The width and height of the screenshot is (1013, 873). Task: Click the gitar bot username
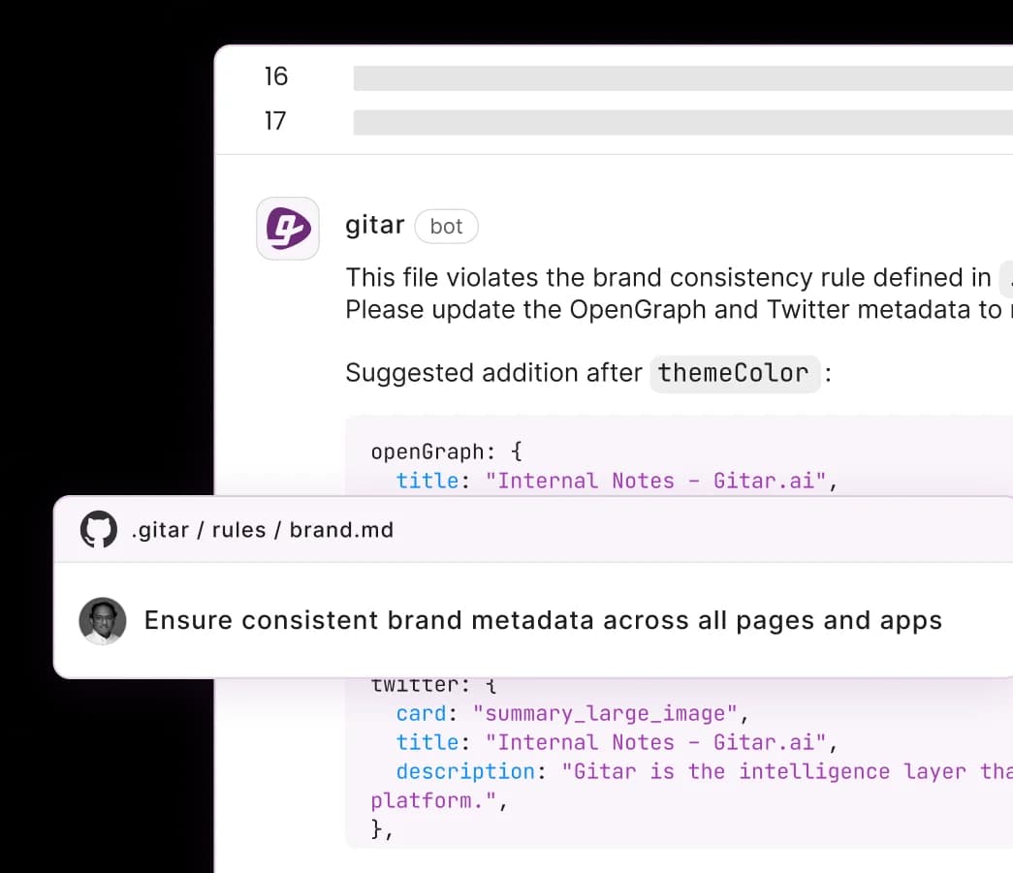pos(374,225)
